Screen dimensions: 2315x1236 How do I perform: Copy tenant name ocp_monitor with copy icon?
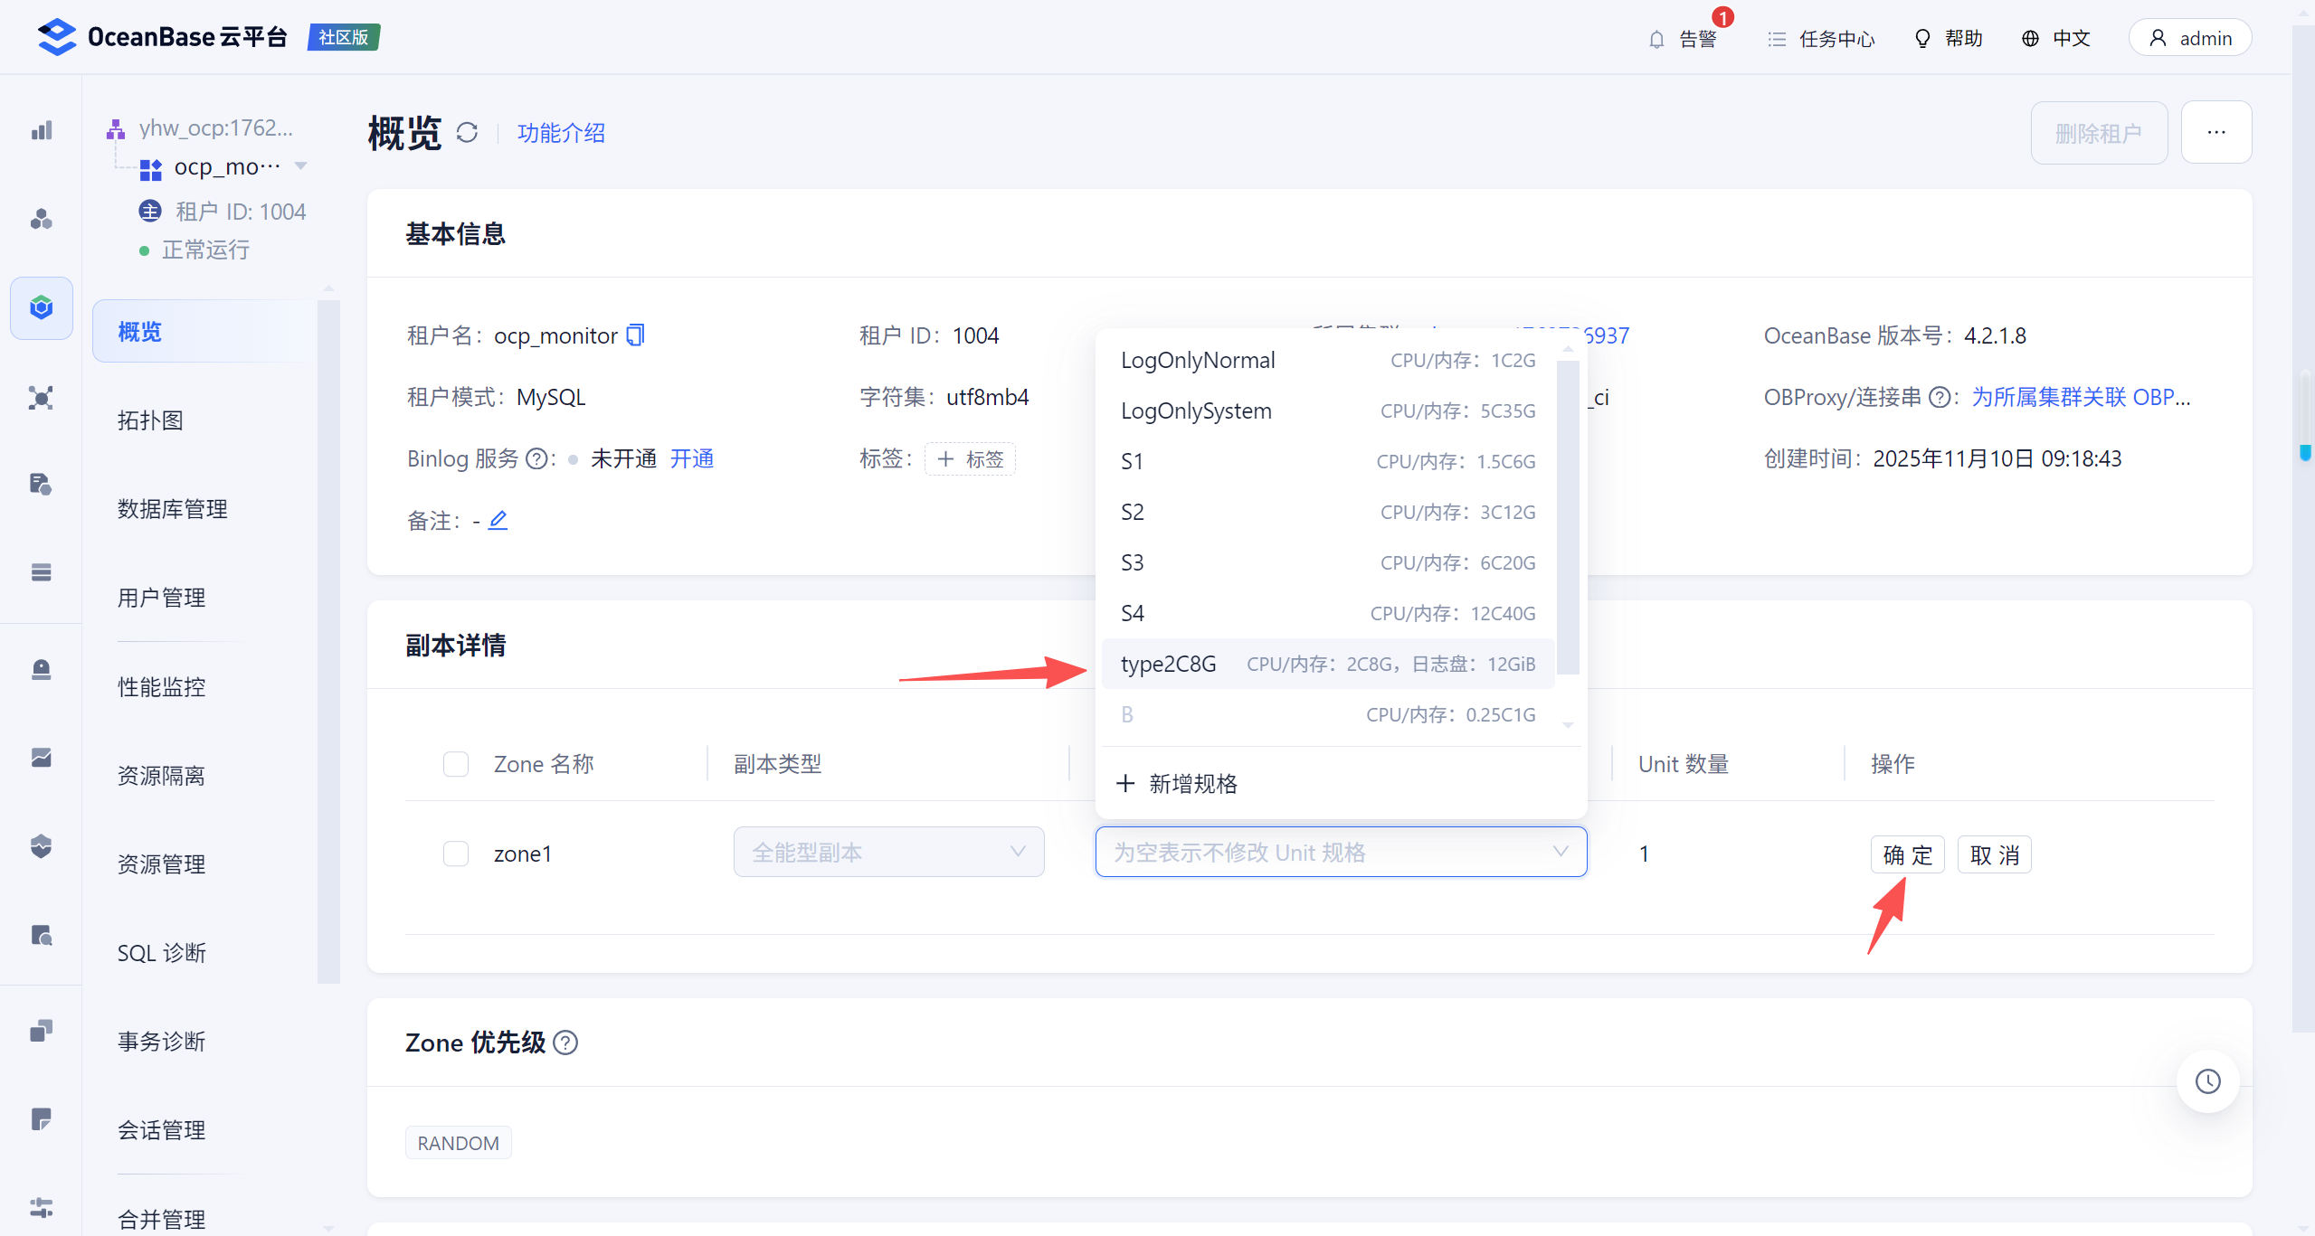point(636,335)
